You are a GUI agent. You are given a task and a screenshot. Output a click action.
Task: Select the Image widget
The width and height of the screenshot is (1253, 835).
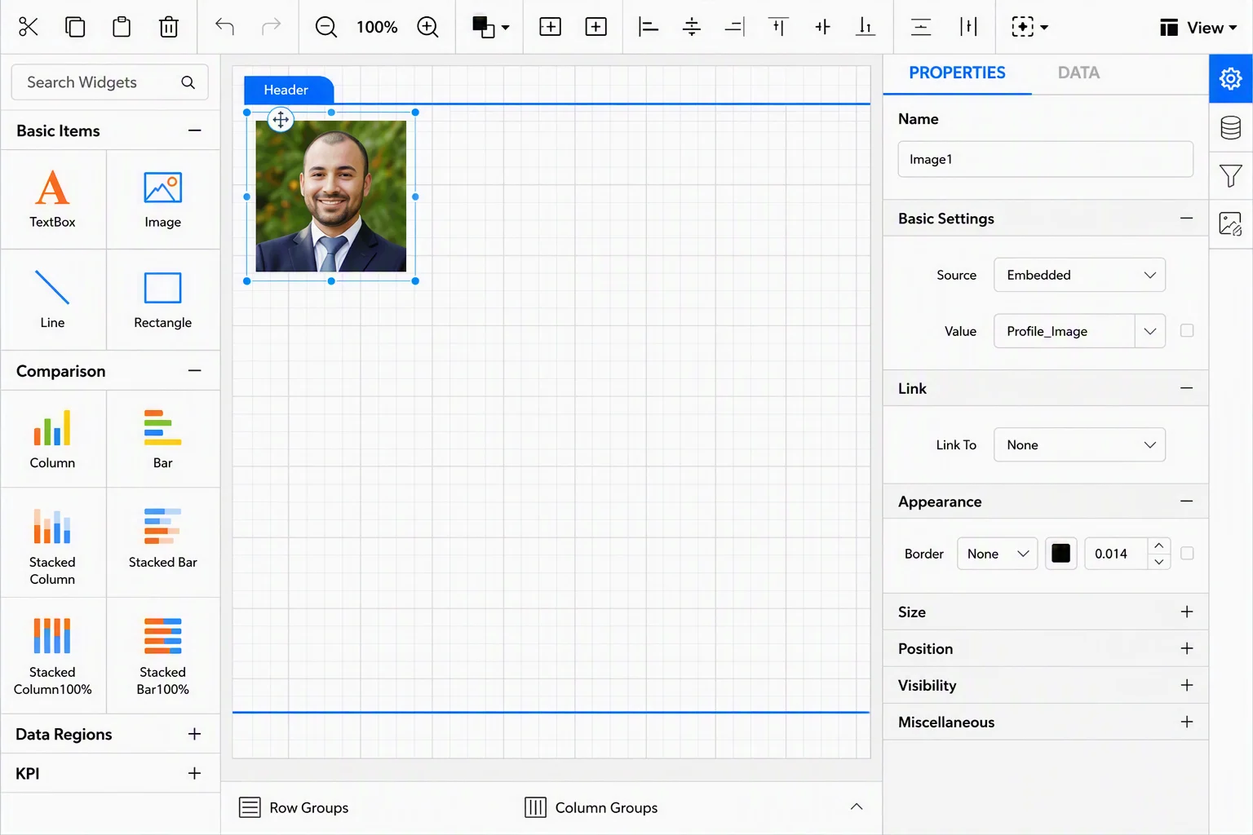click(x=163, y=200)
